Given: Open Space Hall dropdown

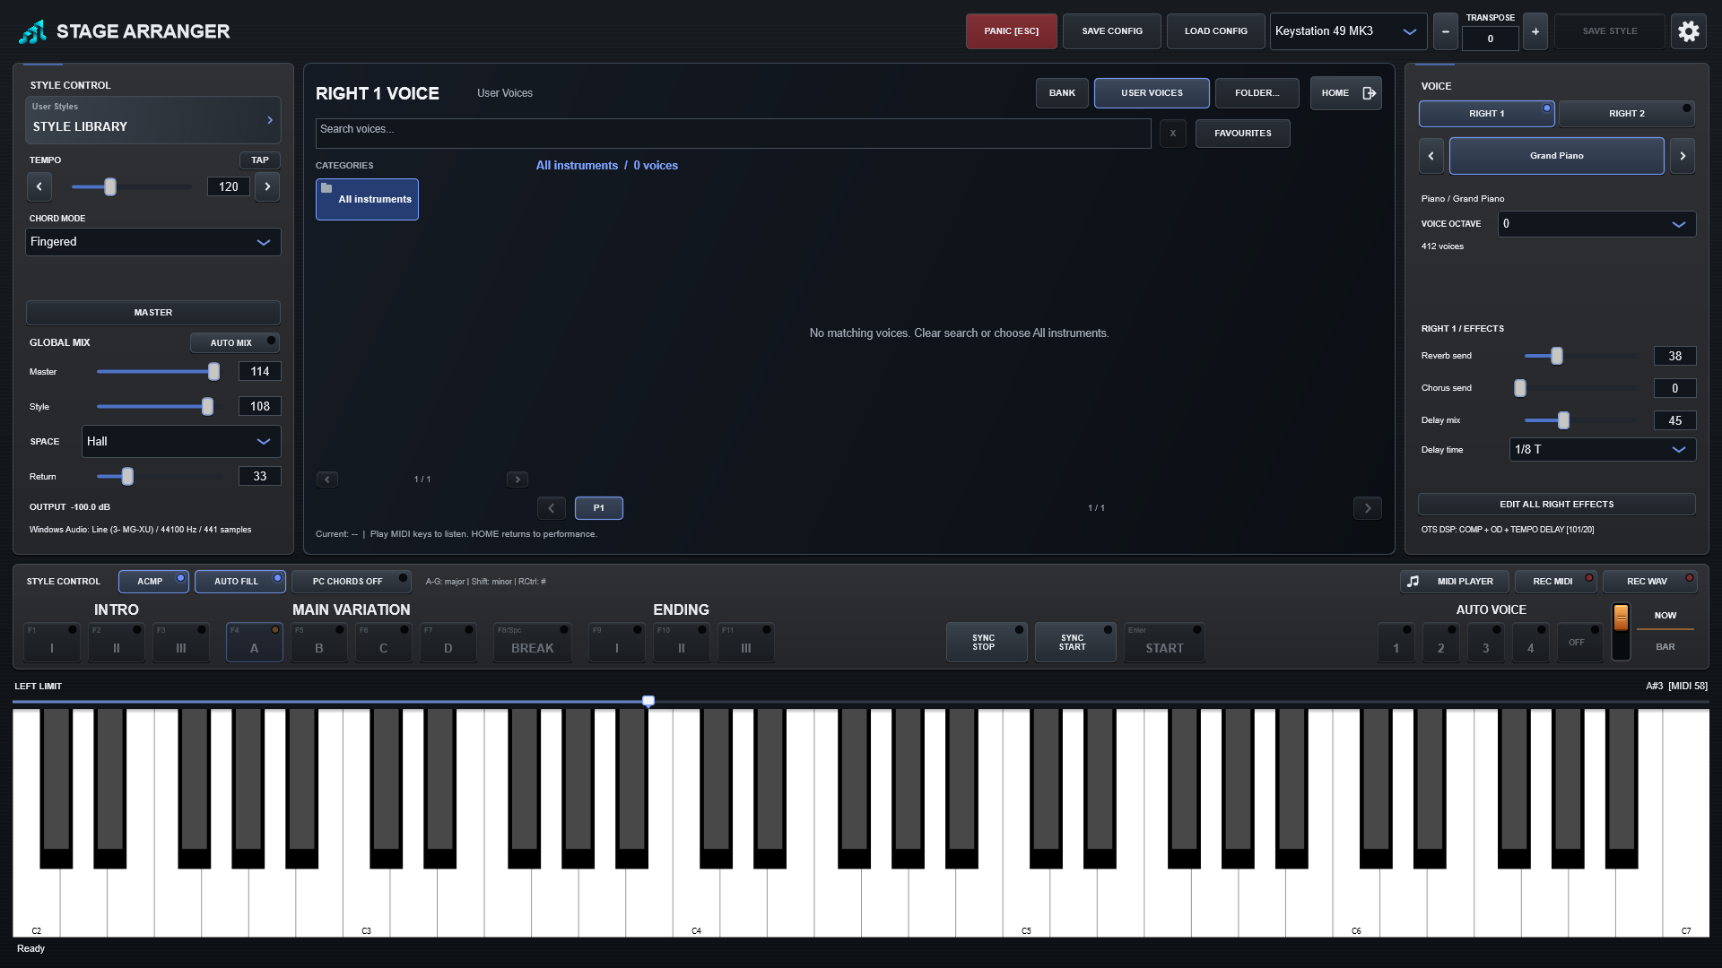Looking at the screenshot, I should [x=181, y=442].
